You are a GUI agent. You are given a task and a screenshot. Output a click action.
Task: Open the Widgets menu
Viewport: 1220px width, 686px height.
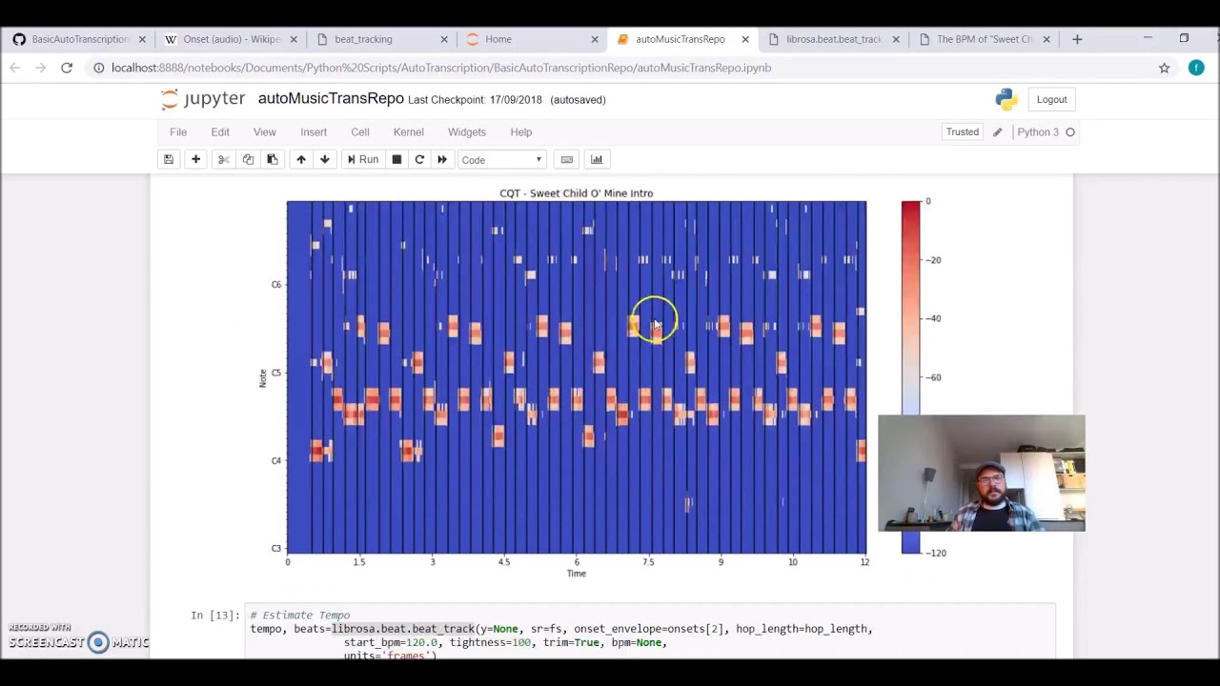[x=467, y=132]
